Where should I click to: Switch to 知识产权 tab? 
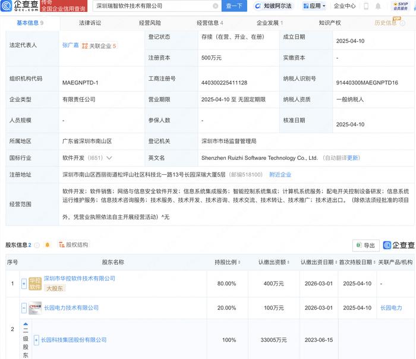point(330,23)
